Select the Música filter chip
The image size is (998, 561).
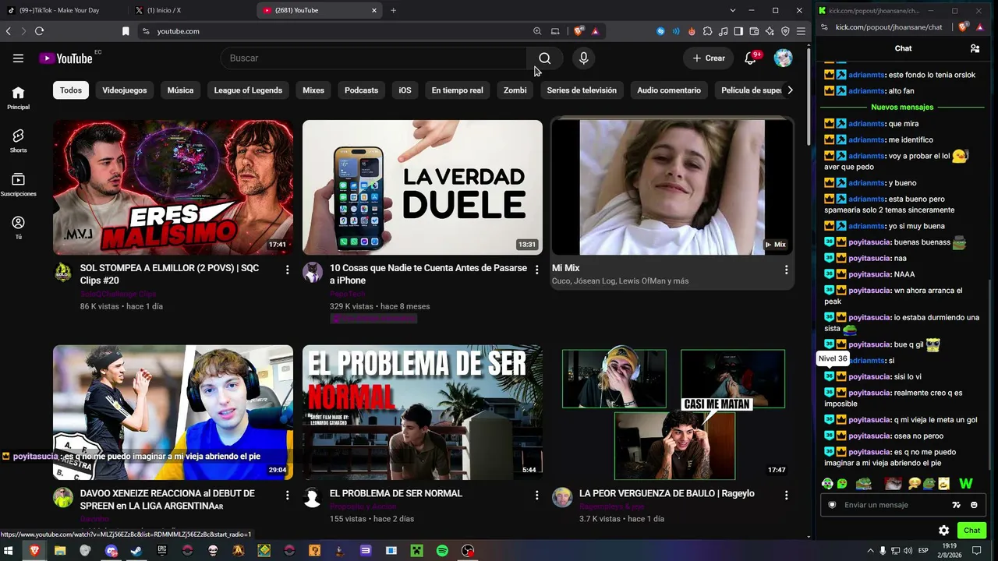(x=180, y=90)
